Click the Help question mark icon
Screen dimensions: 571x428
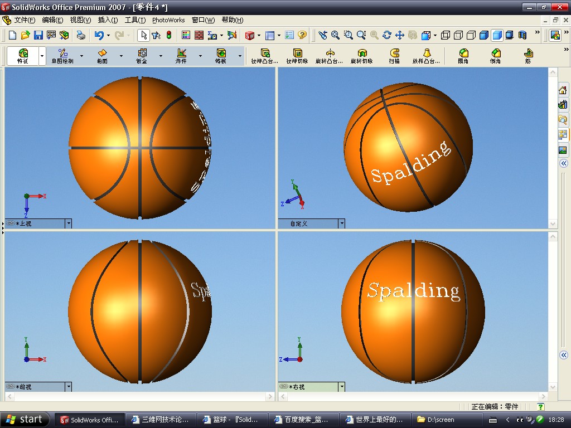tap(302, 35)
